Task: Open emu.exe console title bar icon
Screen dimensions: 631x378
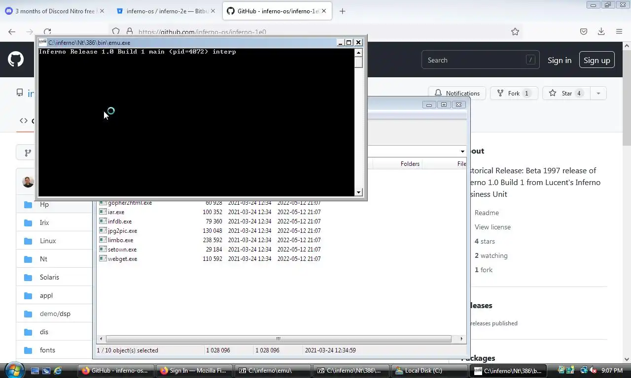Action: 43,42
